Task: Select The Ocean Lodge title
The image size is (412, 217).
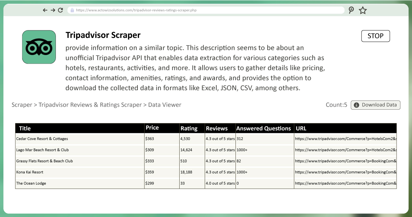Action: click(x=31, y=183)
